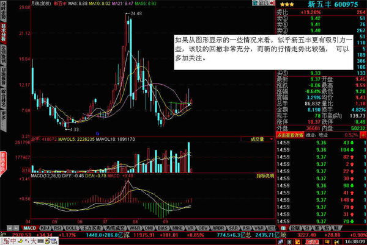Screen dimensions: 367x245
Task: Click the red 看涨看跌 side icon
Action: 4,160
